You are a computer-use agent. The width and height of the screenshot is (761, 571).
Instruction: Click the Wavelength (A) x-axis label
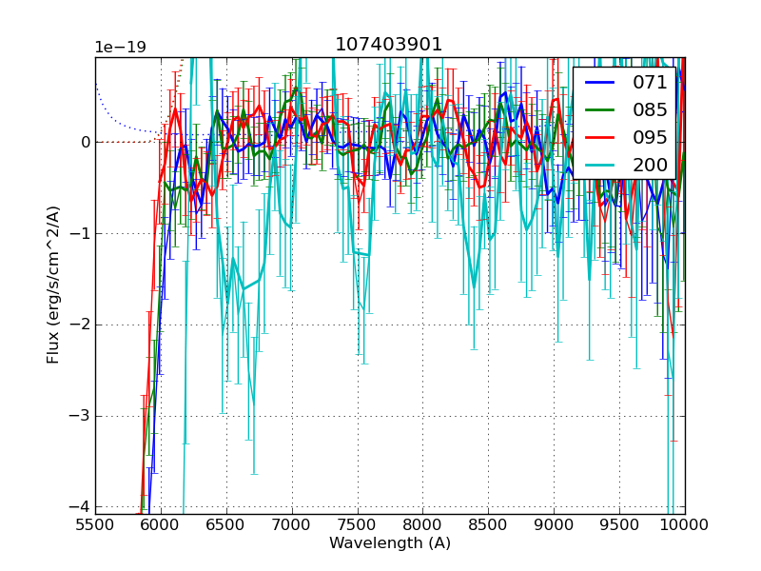point(389,543)
